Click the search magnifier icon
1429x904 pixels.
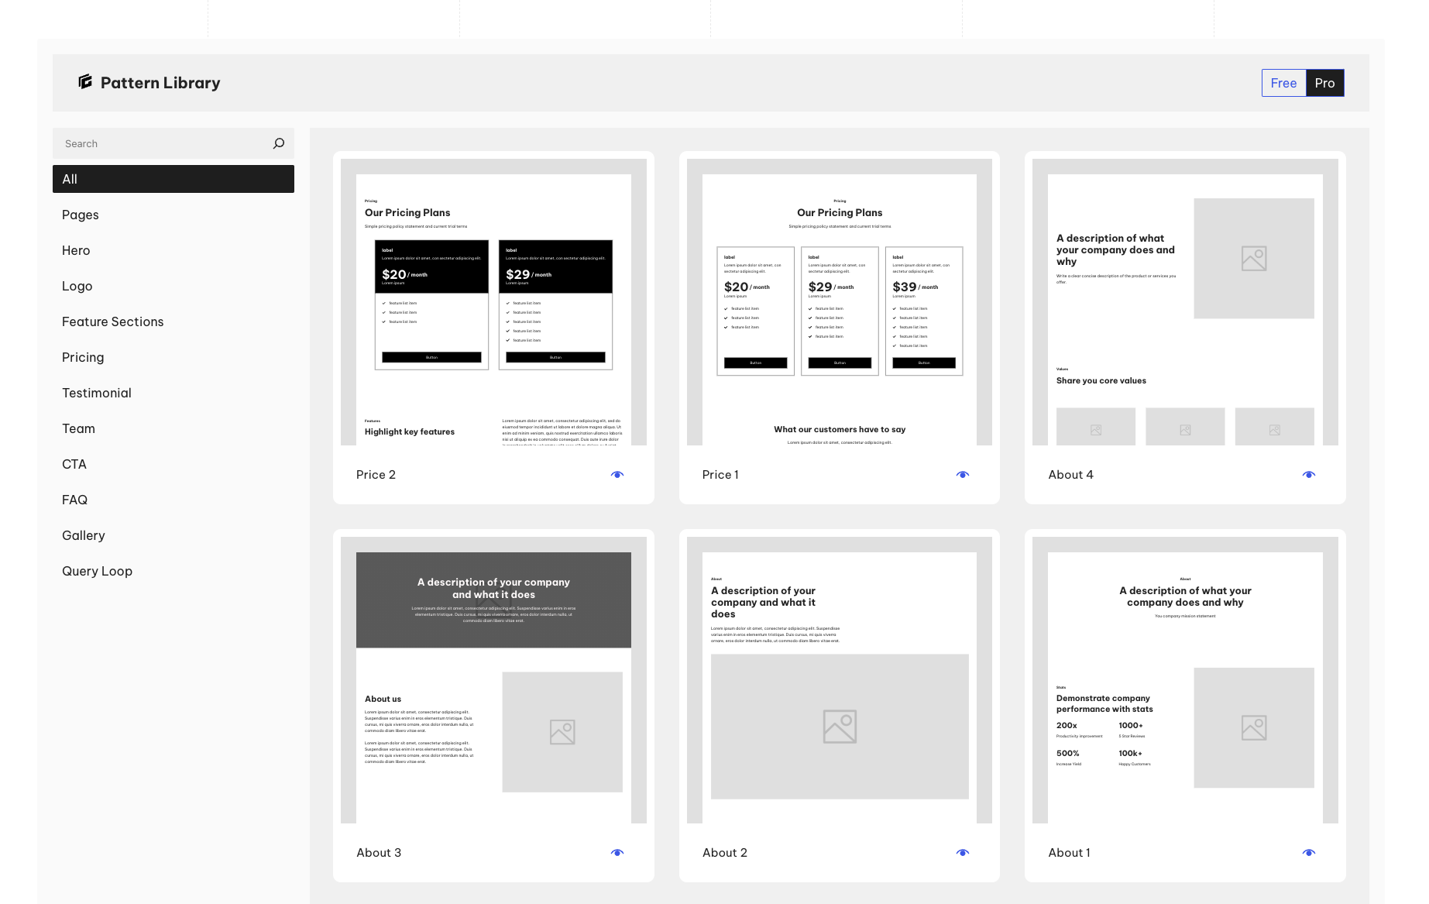[279, 143]
